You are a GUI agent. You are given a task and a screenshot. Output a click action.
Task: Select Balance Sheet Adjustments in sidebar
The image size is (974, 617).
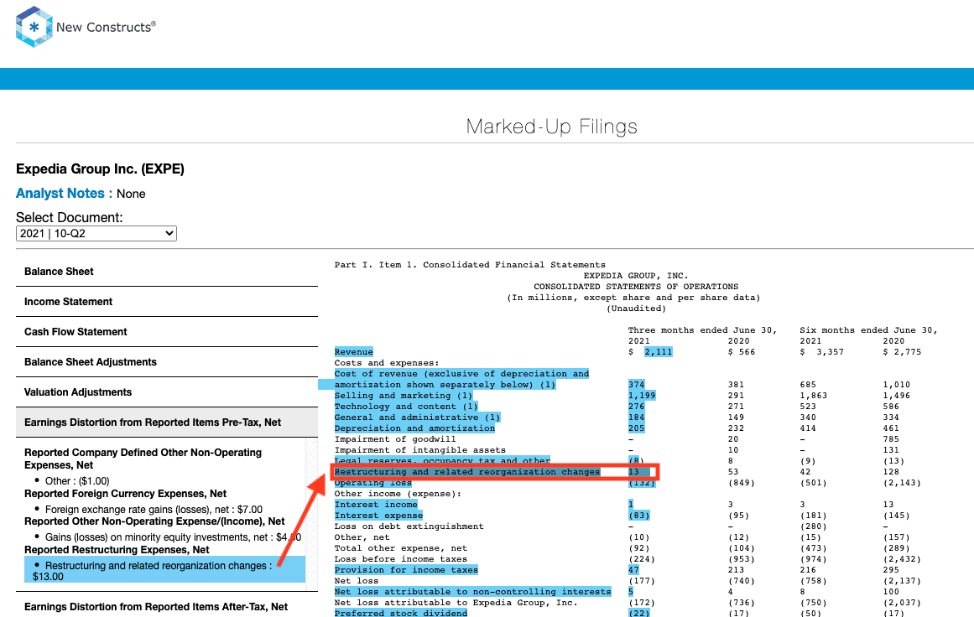click(x=166, y=362)
